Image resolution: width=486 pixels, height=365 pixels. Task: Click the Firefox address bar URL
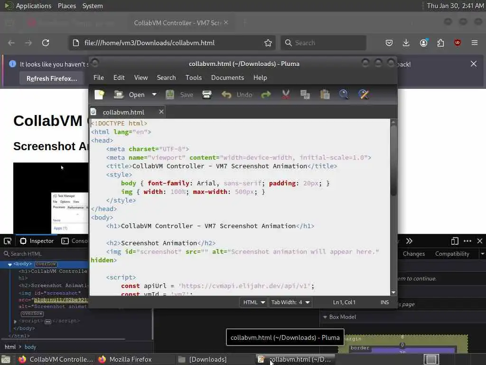[x=150, y=43]
